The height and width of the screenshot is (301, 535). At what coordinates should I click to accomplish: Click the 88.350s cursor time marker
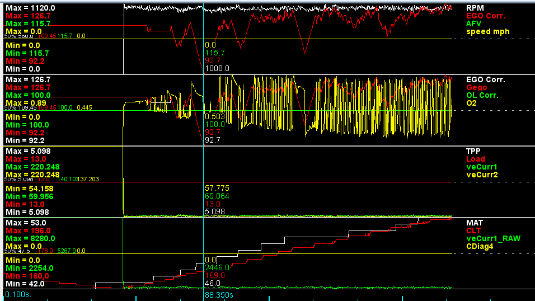tap(219, 294)
